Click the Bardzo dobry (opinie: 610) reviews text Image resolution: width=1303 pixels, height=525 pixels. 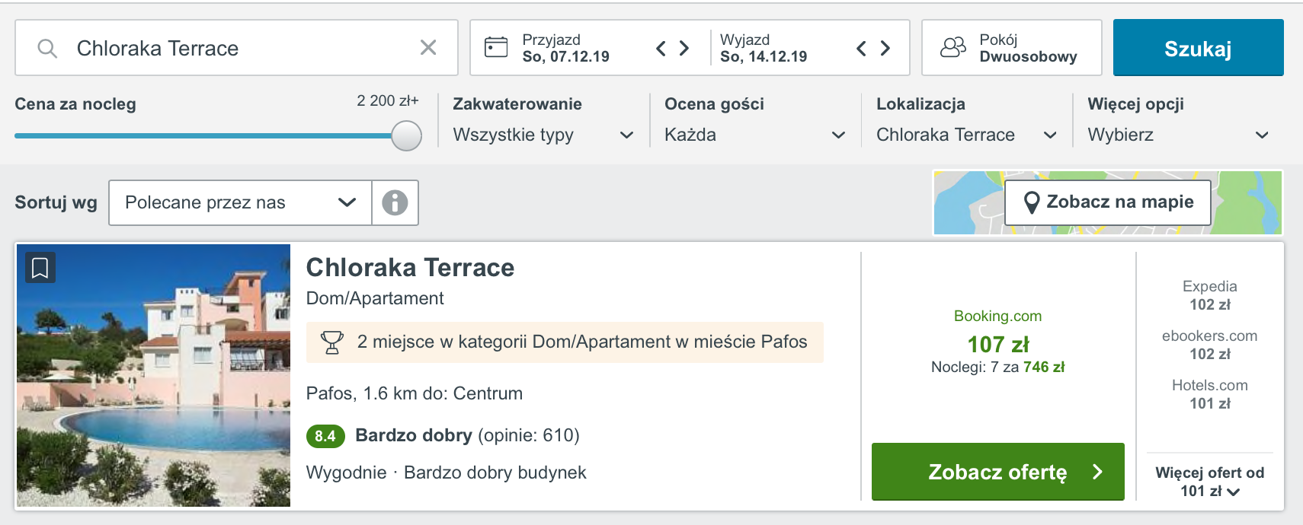point(467,435)
